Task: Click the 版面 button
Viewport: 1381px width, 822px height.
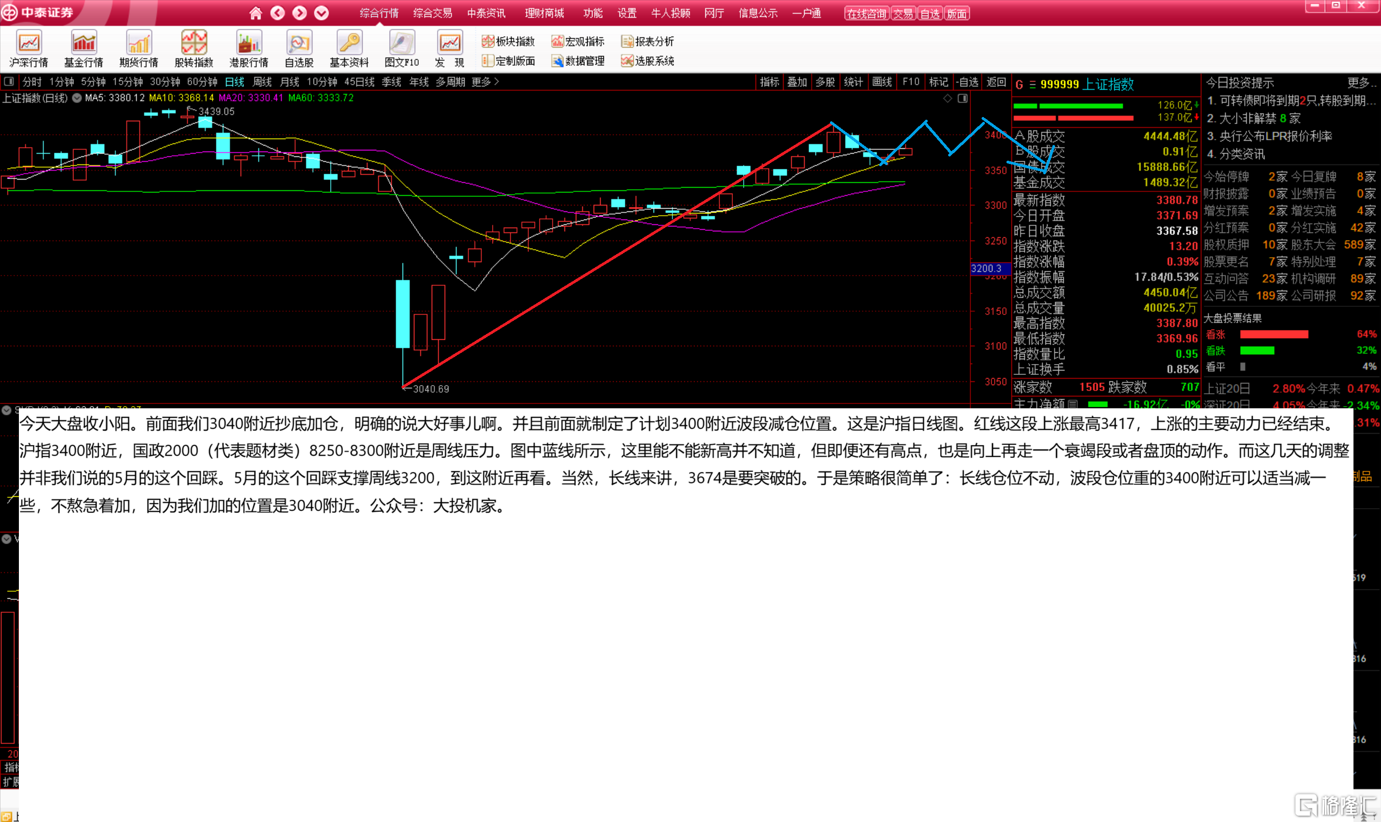Action: point(957,14)
